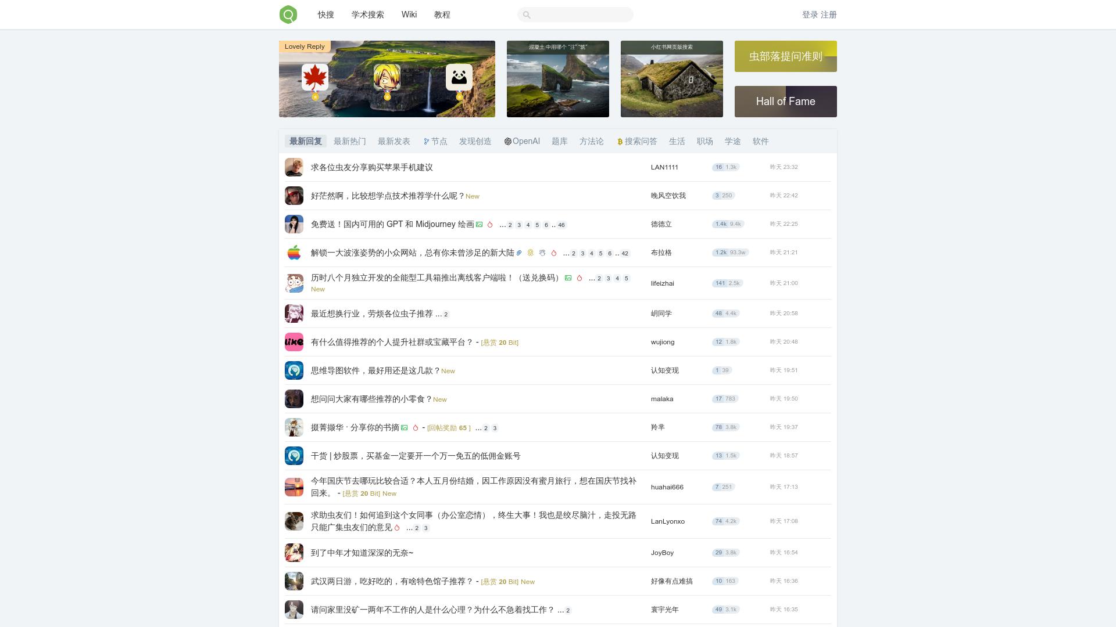Click 登录 login button

coord(810,15)
